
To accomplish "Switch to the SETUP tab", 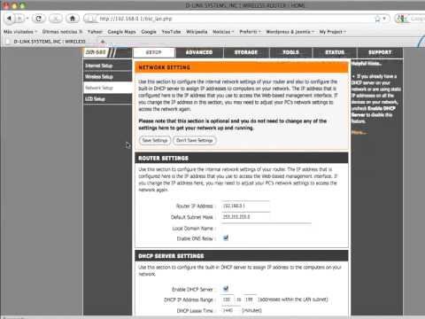I will (154, 52).
